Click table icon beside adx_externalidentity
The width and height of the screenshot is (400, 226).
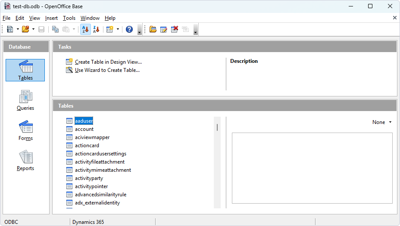[x=69, y=203]
